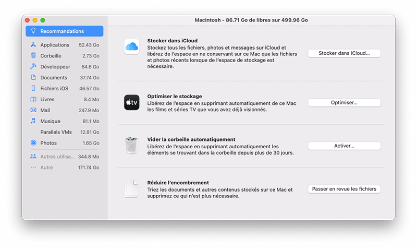This screenshot has width=417, height=249.
Task: Click the Activer... button
Action: (344, 146)
